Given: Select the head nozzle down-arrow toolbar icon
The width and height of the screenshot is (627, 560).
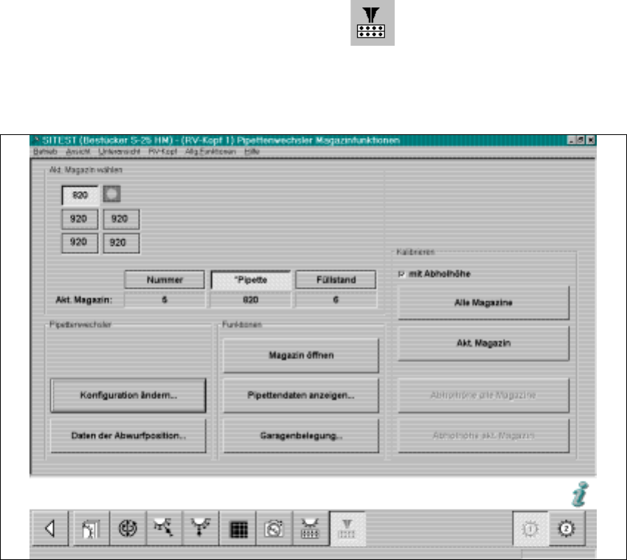Looking at the screenshot, I should [201, 528].
